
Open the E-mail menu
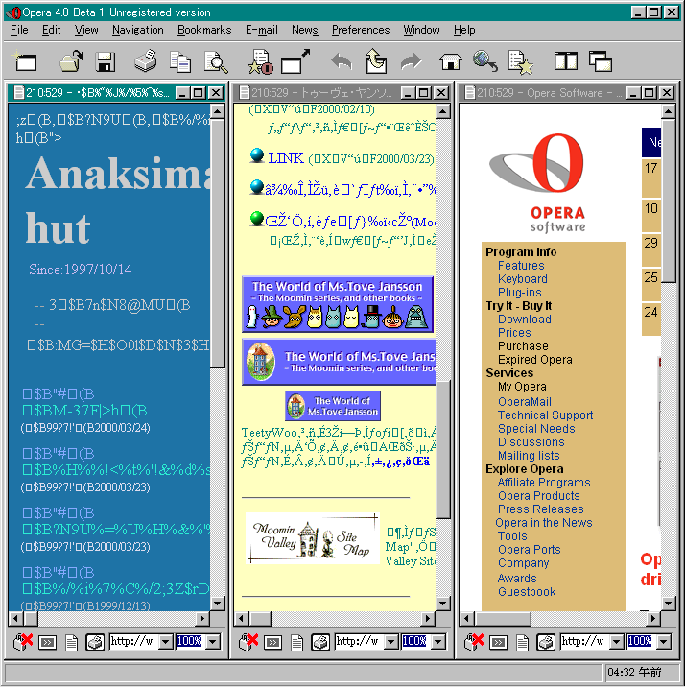262,30
